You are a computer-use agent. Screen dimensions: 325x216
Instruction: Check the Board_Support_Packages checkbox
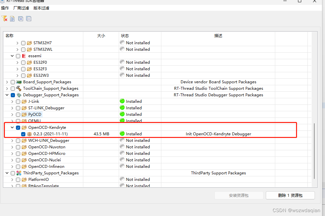pos(13,82)
